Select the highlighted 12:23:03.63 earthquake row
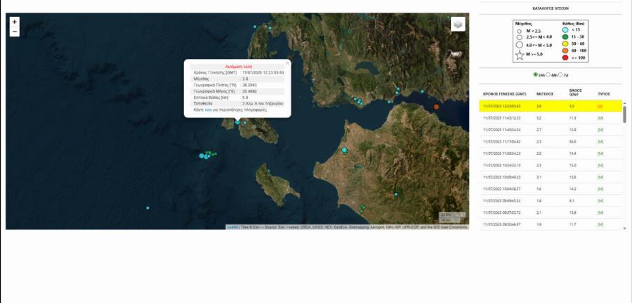This screenshot has width=632, height=303. pyautogui.click(x=548, y=106)
